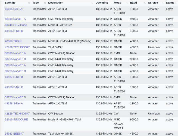The height and width of the screenshot is (136, 178).
Task: Click 'Unknown' service in CW Beacon row
Action: (x=154, y=113)
